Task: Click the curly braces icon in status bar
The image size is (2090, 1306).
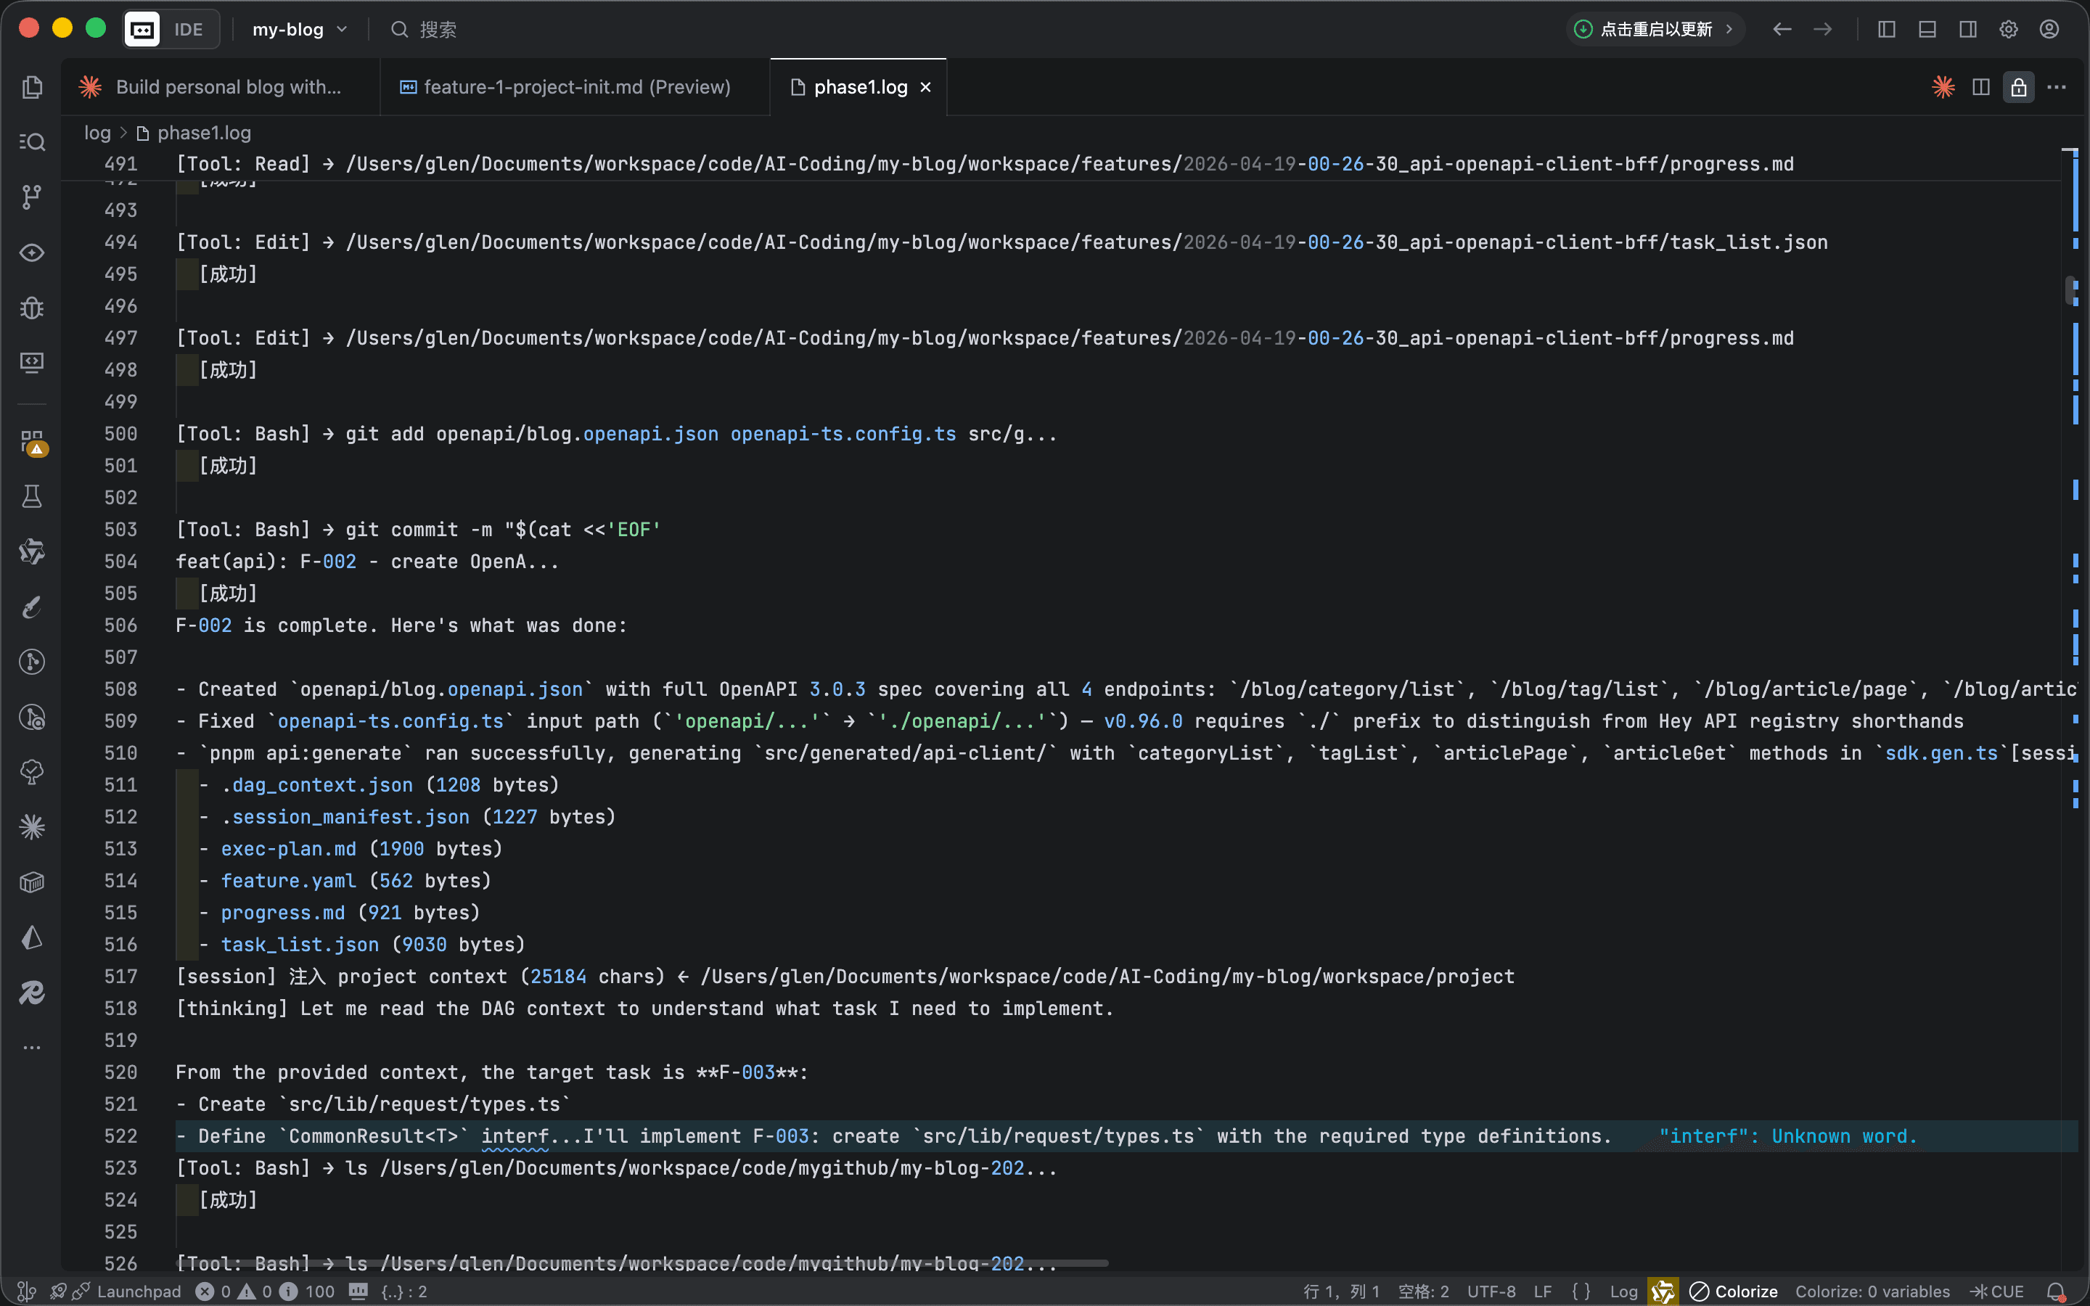Action: tap(1581, 1291)
